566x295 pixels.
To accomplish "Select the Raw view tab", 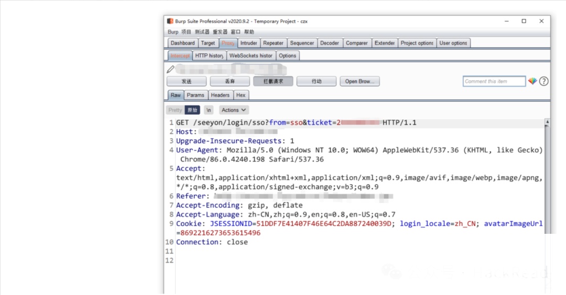I will click(176, 95).
